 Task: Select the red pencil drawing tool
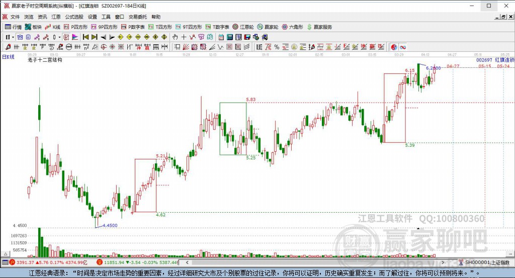coord(8,47)
